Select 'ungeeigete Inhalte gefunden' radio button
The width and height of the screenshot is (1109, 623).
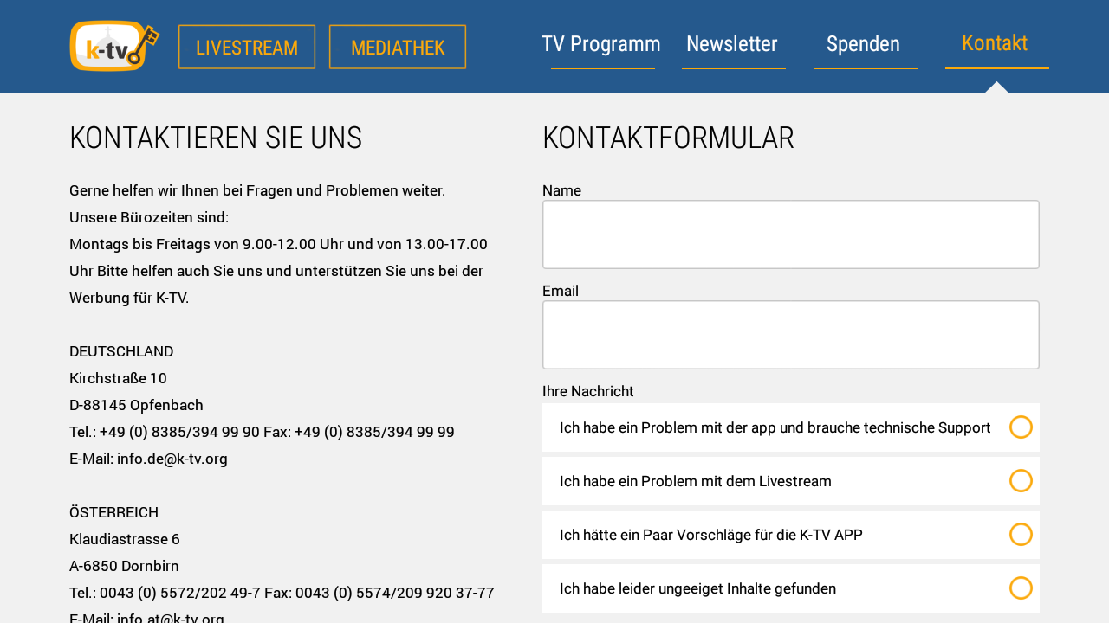tap(1021, 588)
